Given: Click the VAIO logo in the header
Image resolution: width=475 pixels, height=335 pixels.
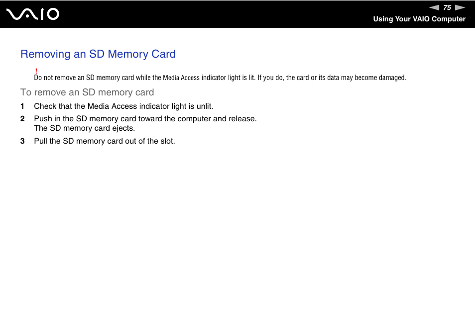Looking at the screenshot, I should [x=31, y=14].
